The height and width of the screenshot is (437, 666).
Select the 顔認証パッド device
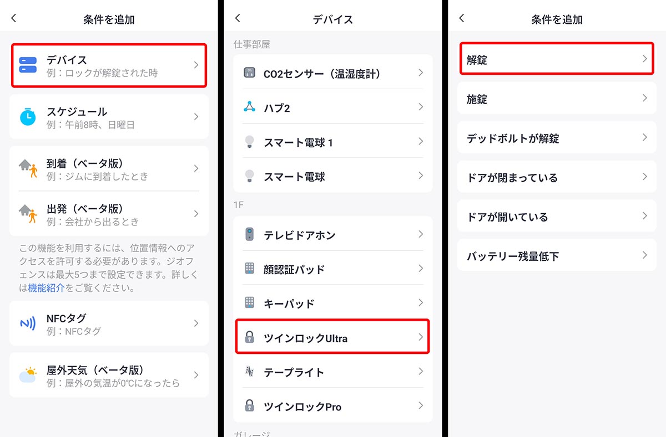333,269
